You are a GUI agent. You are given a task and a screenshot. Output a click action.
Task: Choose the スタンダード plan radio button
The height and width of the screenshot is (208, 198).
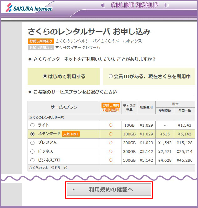pos(33,134)
